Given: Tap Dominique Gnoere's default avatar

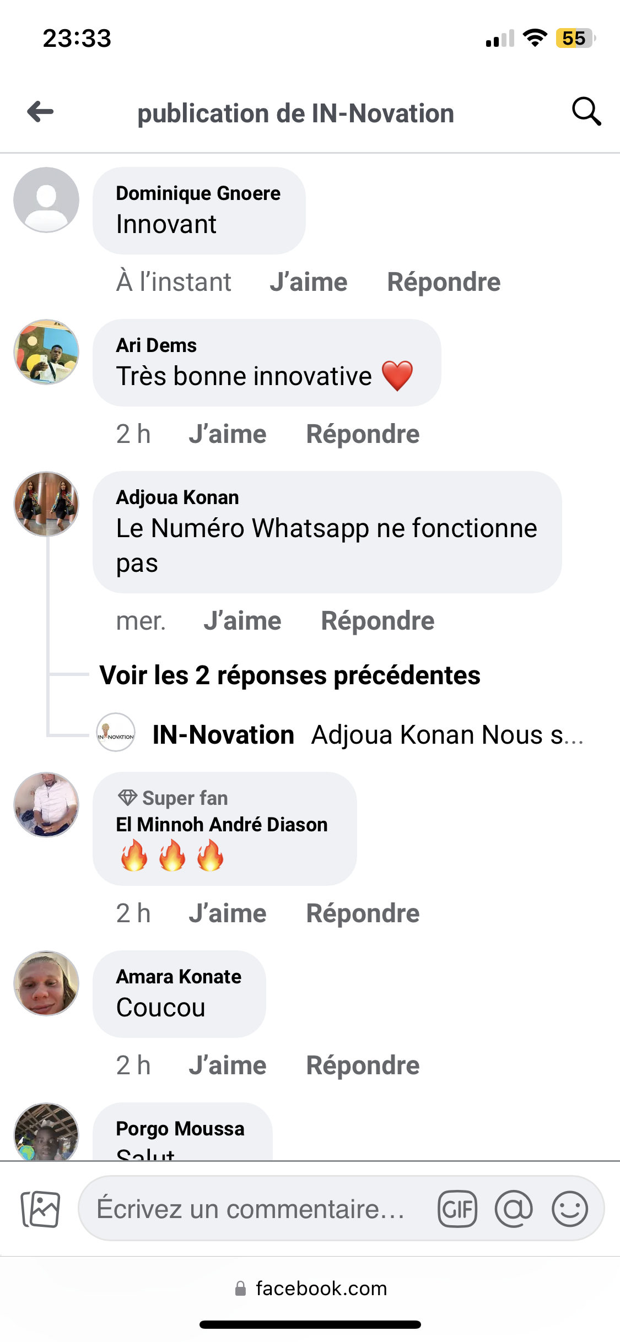Looking at the screenshot, I should click(x=46, y=200).
